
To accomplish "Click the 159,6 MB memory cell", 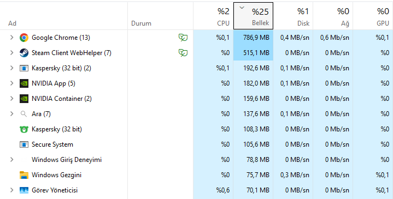I will (x=253, y=99).
